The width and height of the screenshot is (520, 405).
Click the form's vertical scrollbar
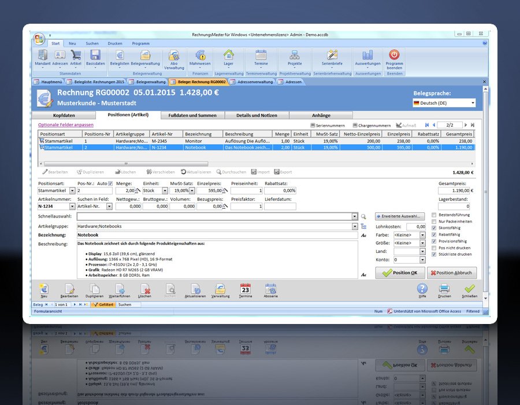[485, 193]
